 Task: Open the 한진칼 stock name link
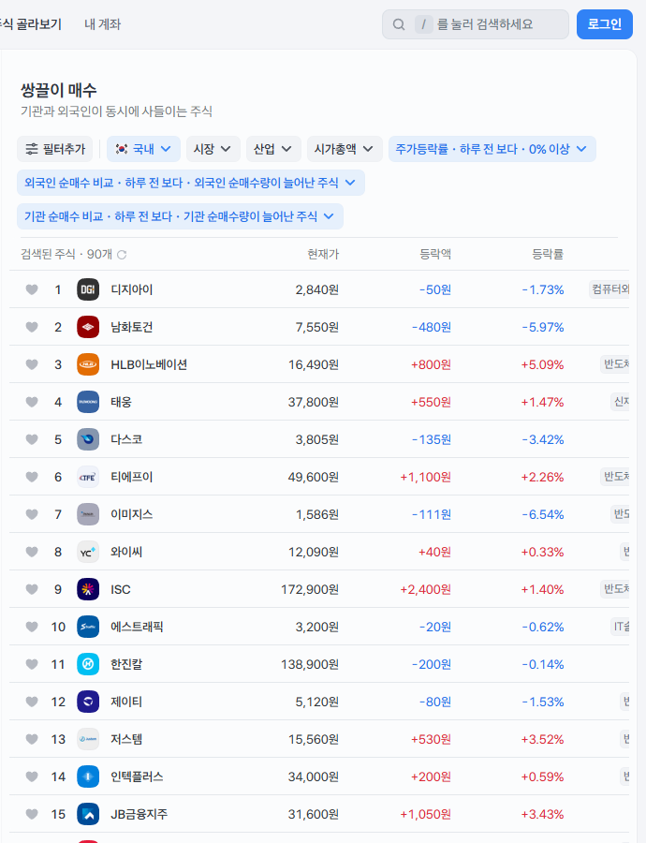point(126,664)
